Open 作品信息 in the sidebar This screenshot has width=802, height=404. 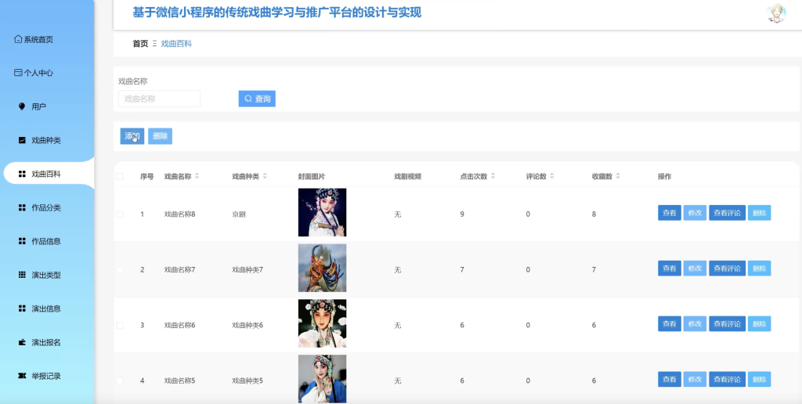coord(47,241)
